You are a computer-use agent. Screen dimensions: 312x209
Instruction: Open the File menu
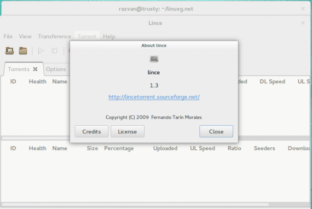tap(8, 37)
